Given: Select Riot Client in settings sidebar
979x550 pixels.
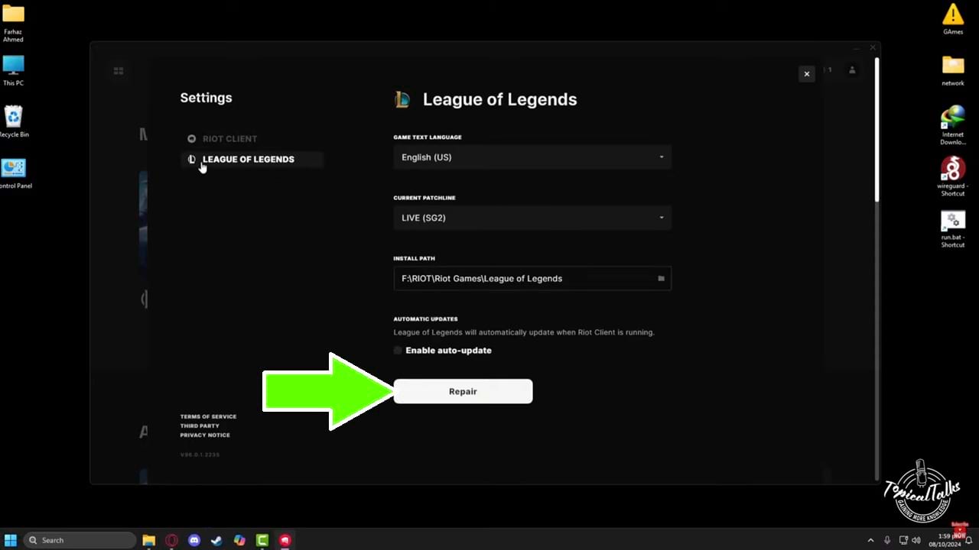Looking at the screenshot, I should coord(229,139).
